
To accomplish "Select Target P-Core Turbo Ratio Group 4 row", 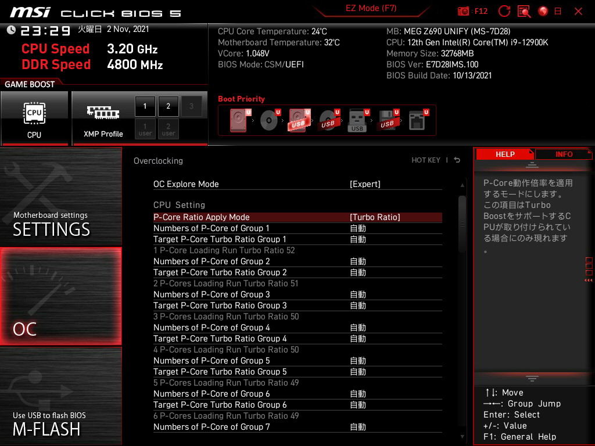I will 297,339.
